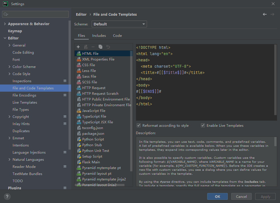Click the settings search input field
This screenshot has height=203, width=280.
35,14
